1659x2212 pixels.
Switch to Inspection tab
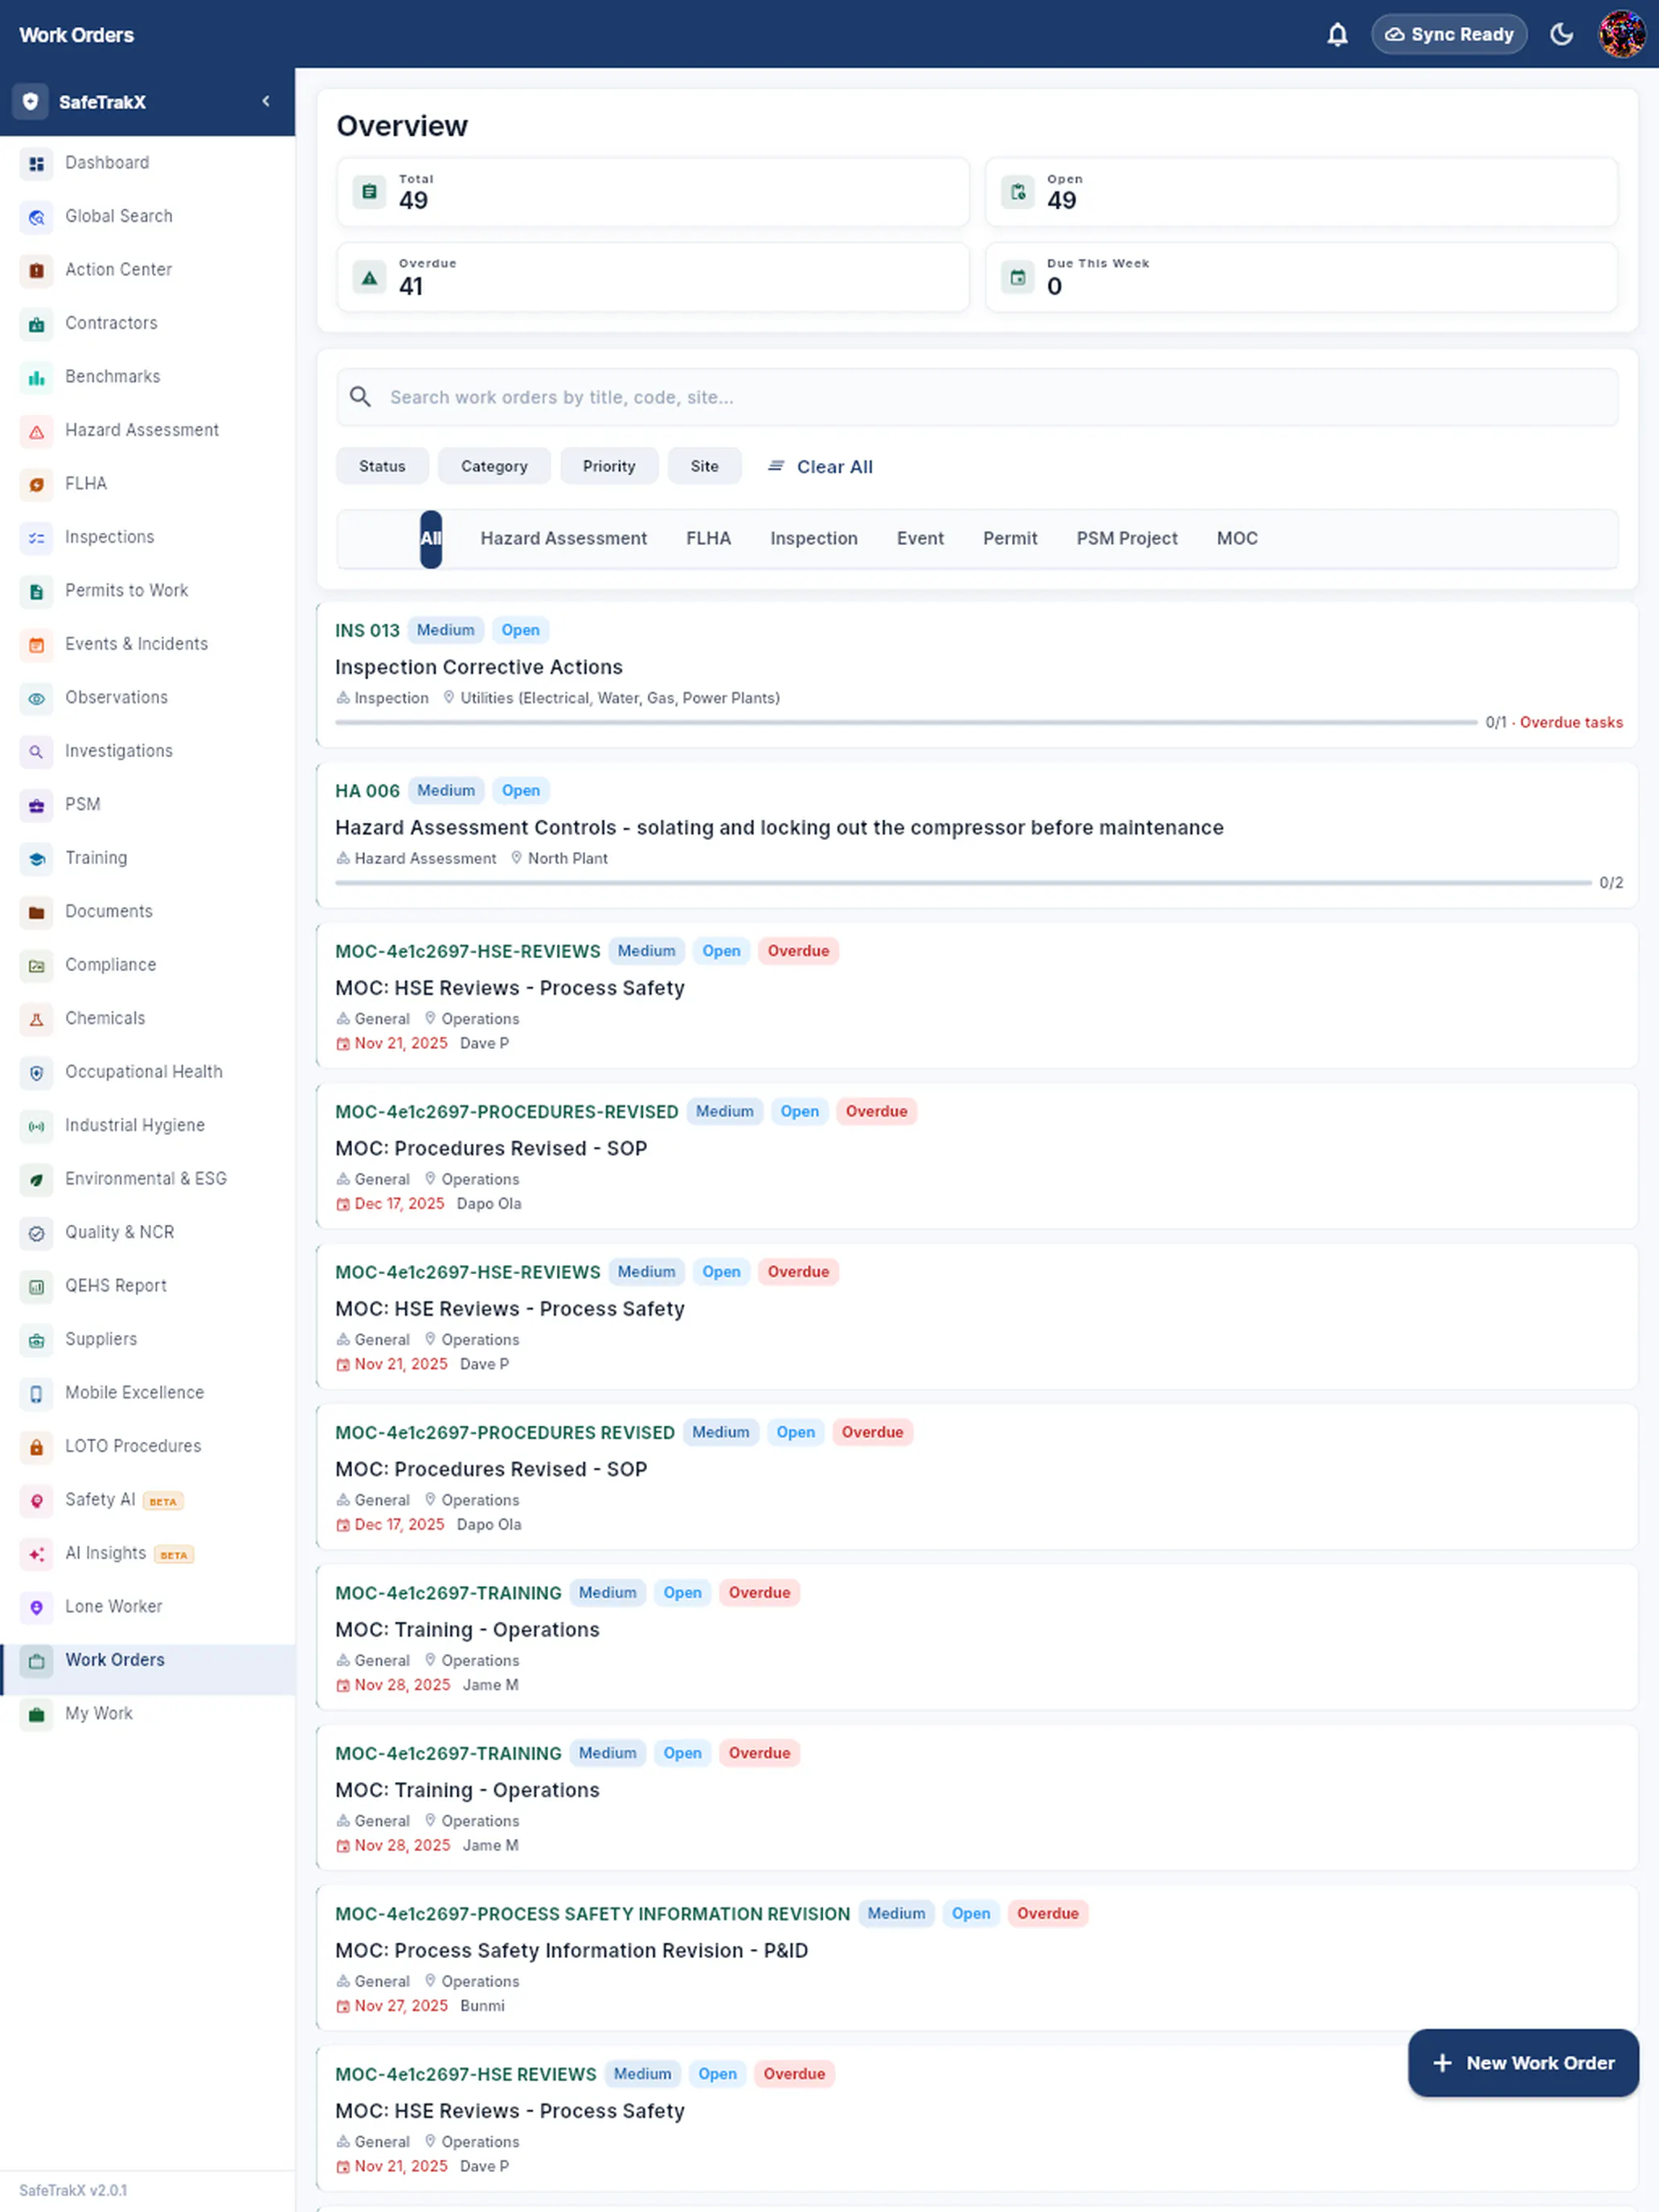[x=814, y=539]
